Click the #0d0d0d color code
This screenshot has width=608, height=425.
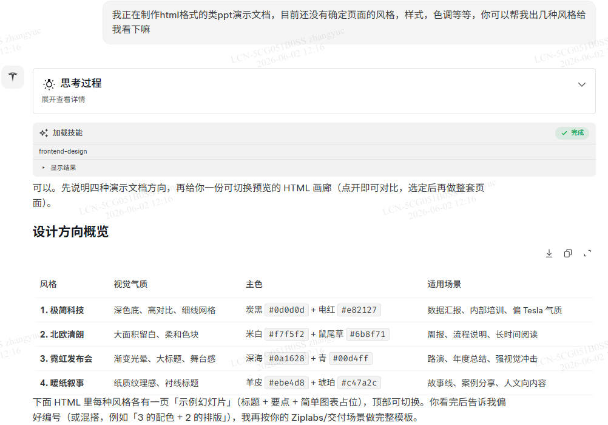(286, 310)
